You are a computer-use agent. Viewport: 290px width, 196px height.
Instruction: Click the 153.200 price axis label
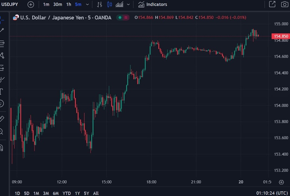coord(281,170)
